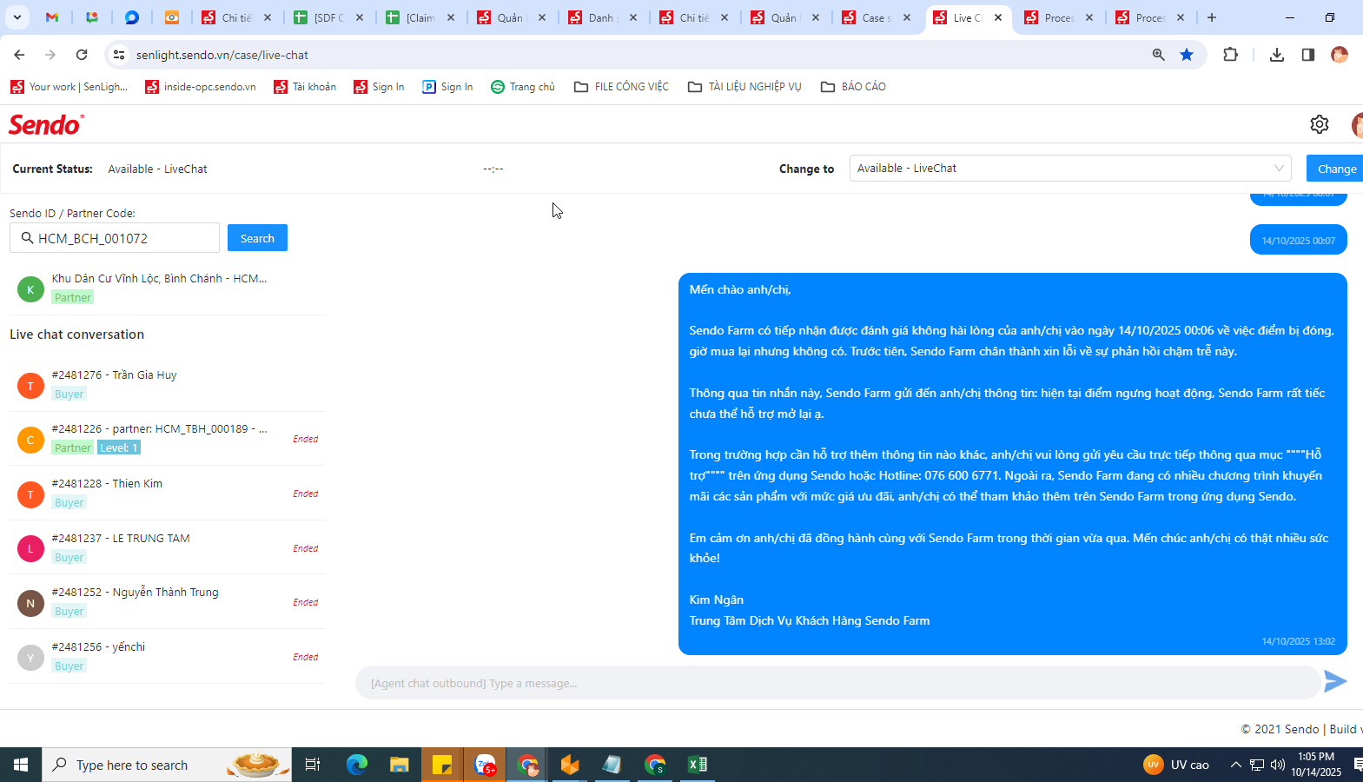Open inside-opc.sendo.vn bookmark
Image resolution: width=1363 pixels, height=782 pixels.
(201, 87)
